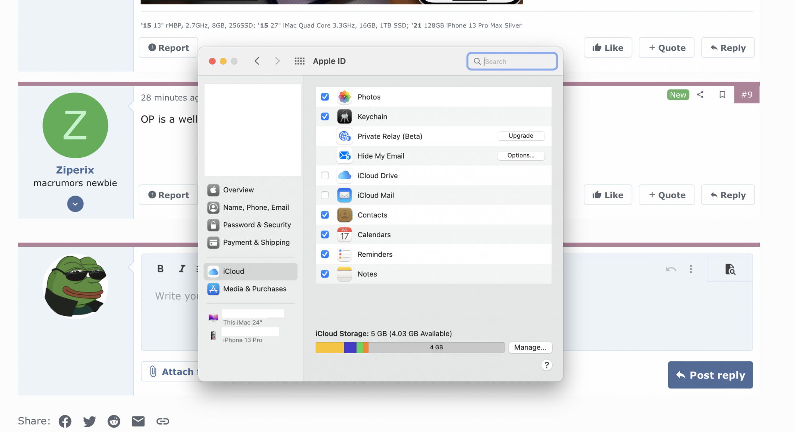
Task: Click the preview document icon in editor
Action: (x=730, y=269)
